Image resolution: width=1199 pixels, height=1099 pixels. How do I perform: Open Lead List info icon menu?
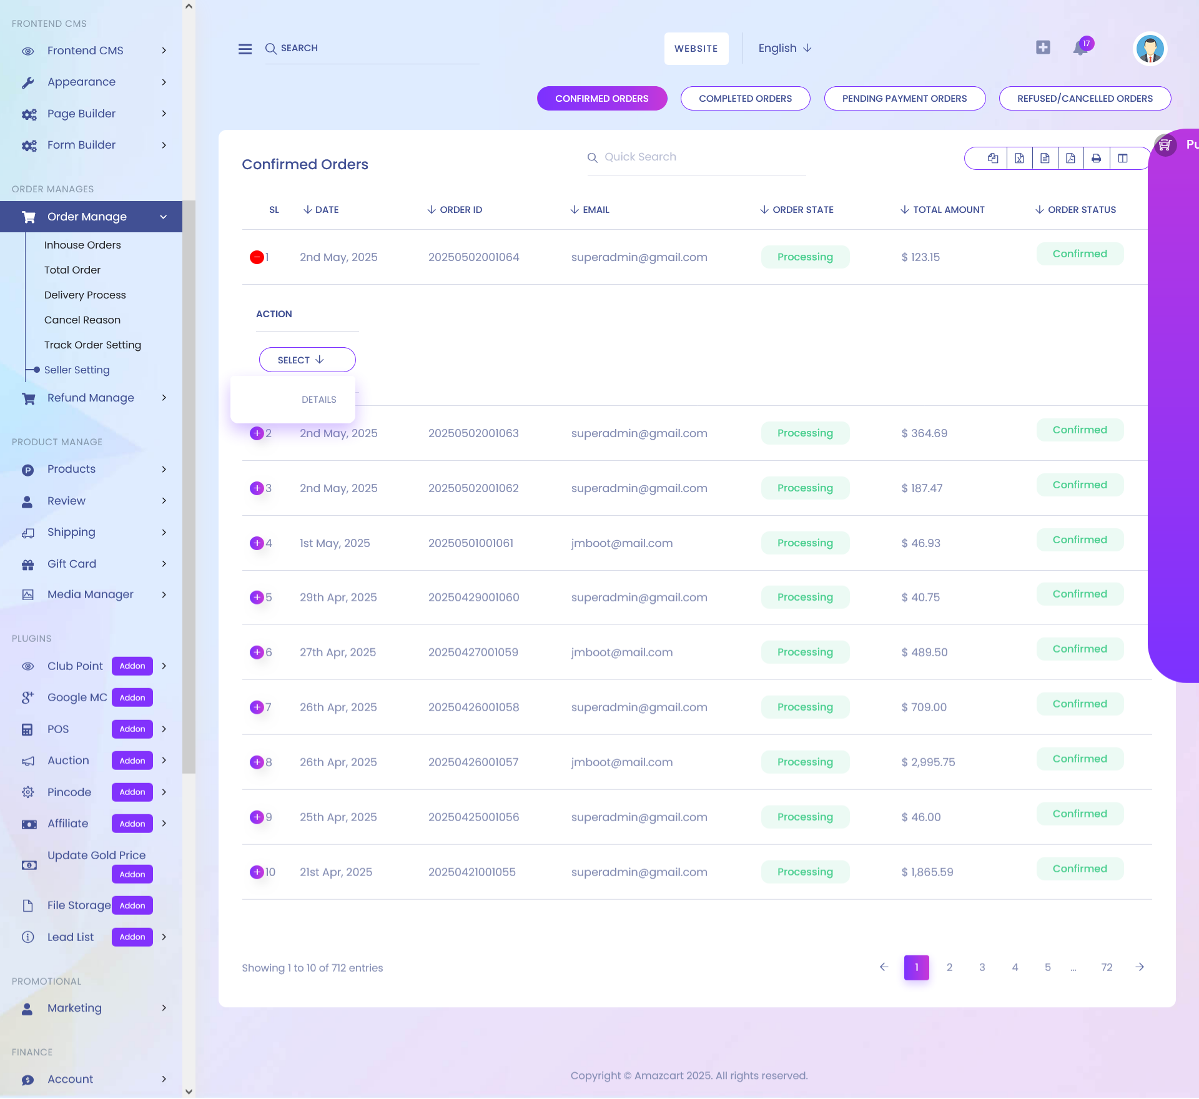(27, 937)
